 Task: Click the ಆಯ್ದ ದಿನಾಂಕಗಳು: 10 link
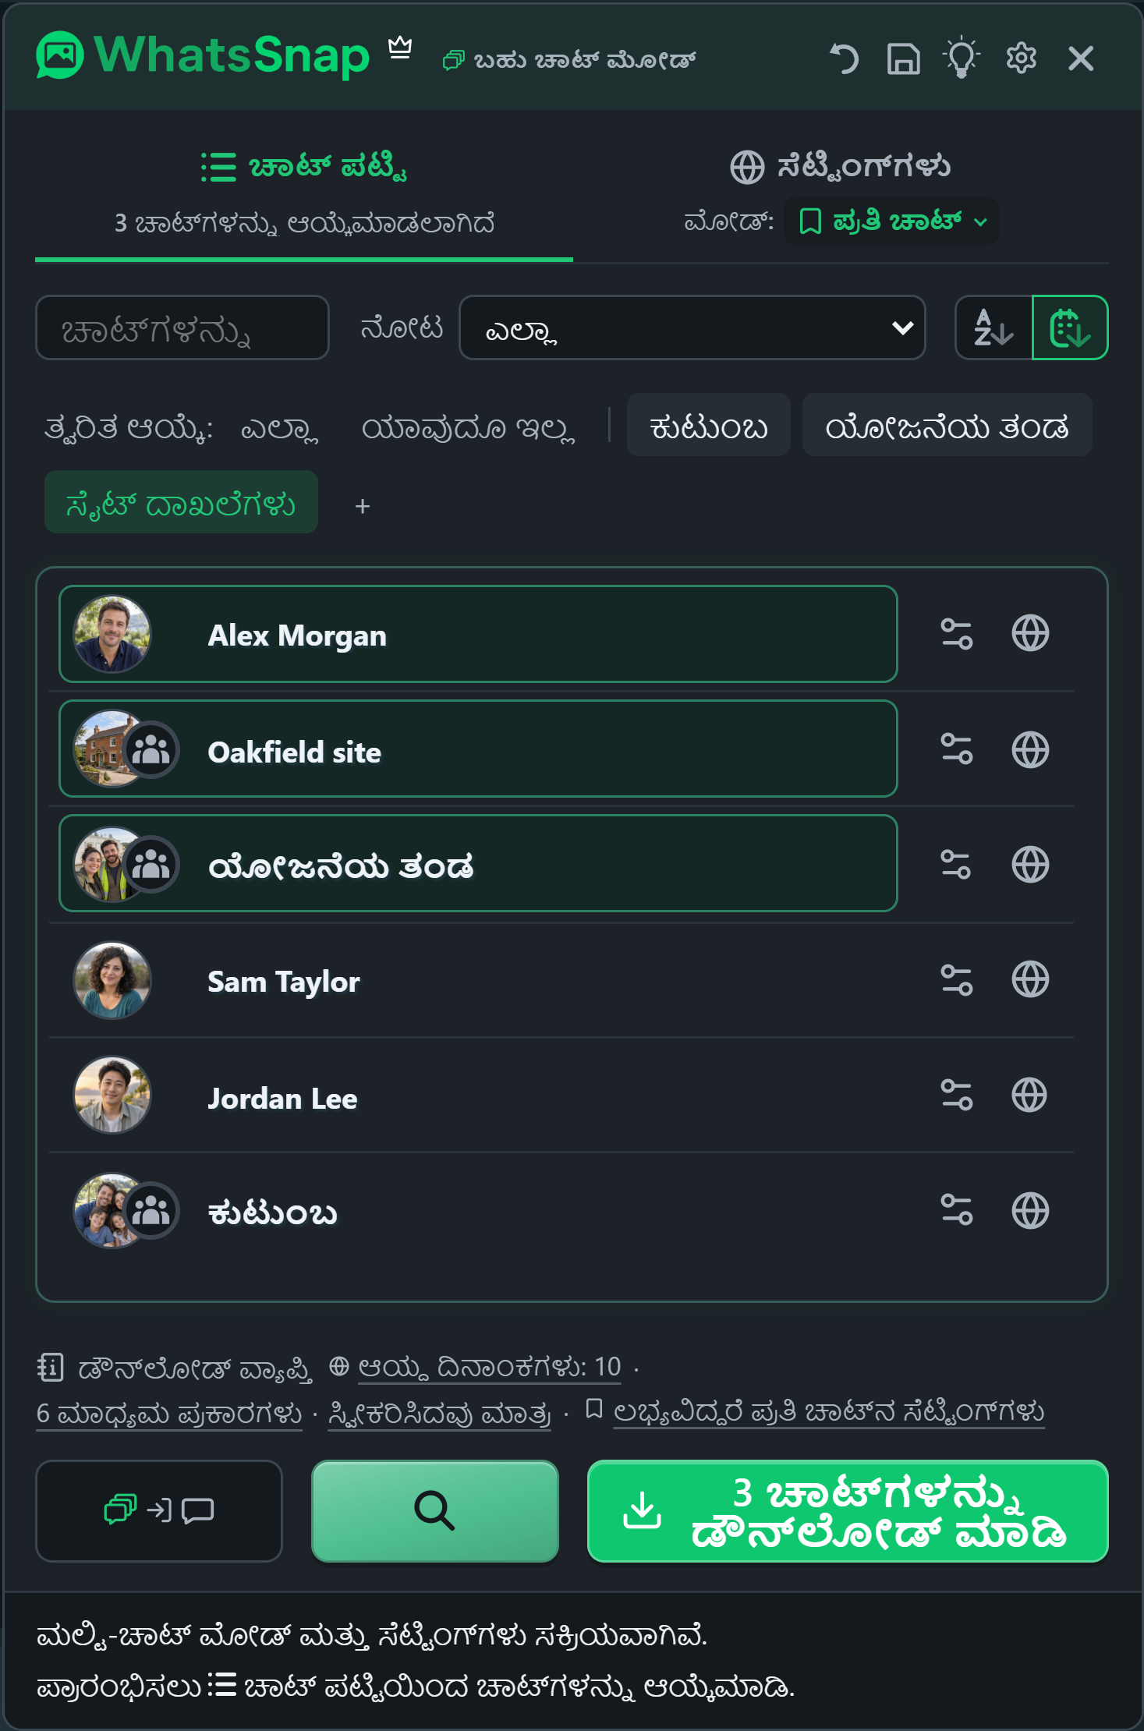pos(489,1367)
